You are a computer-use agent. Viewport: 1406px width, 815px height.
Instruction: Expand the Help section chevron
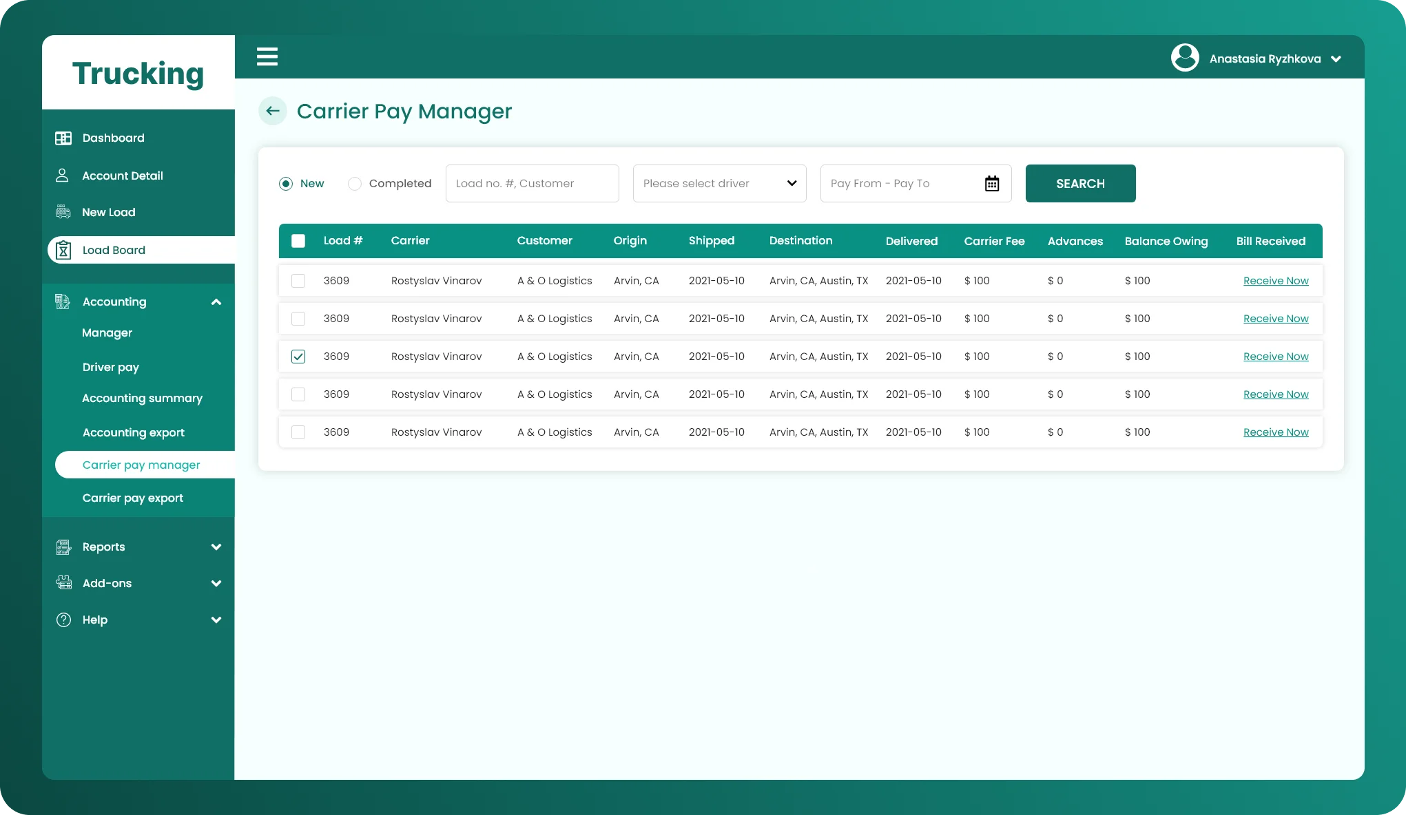click(x=216, y=620)
